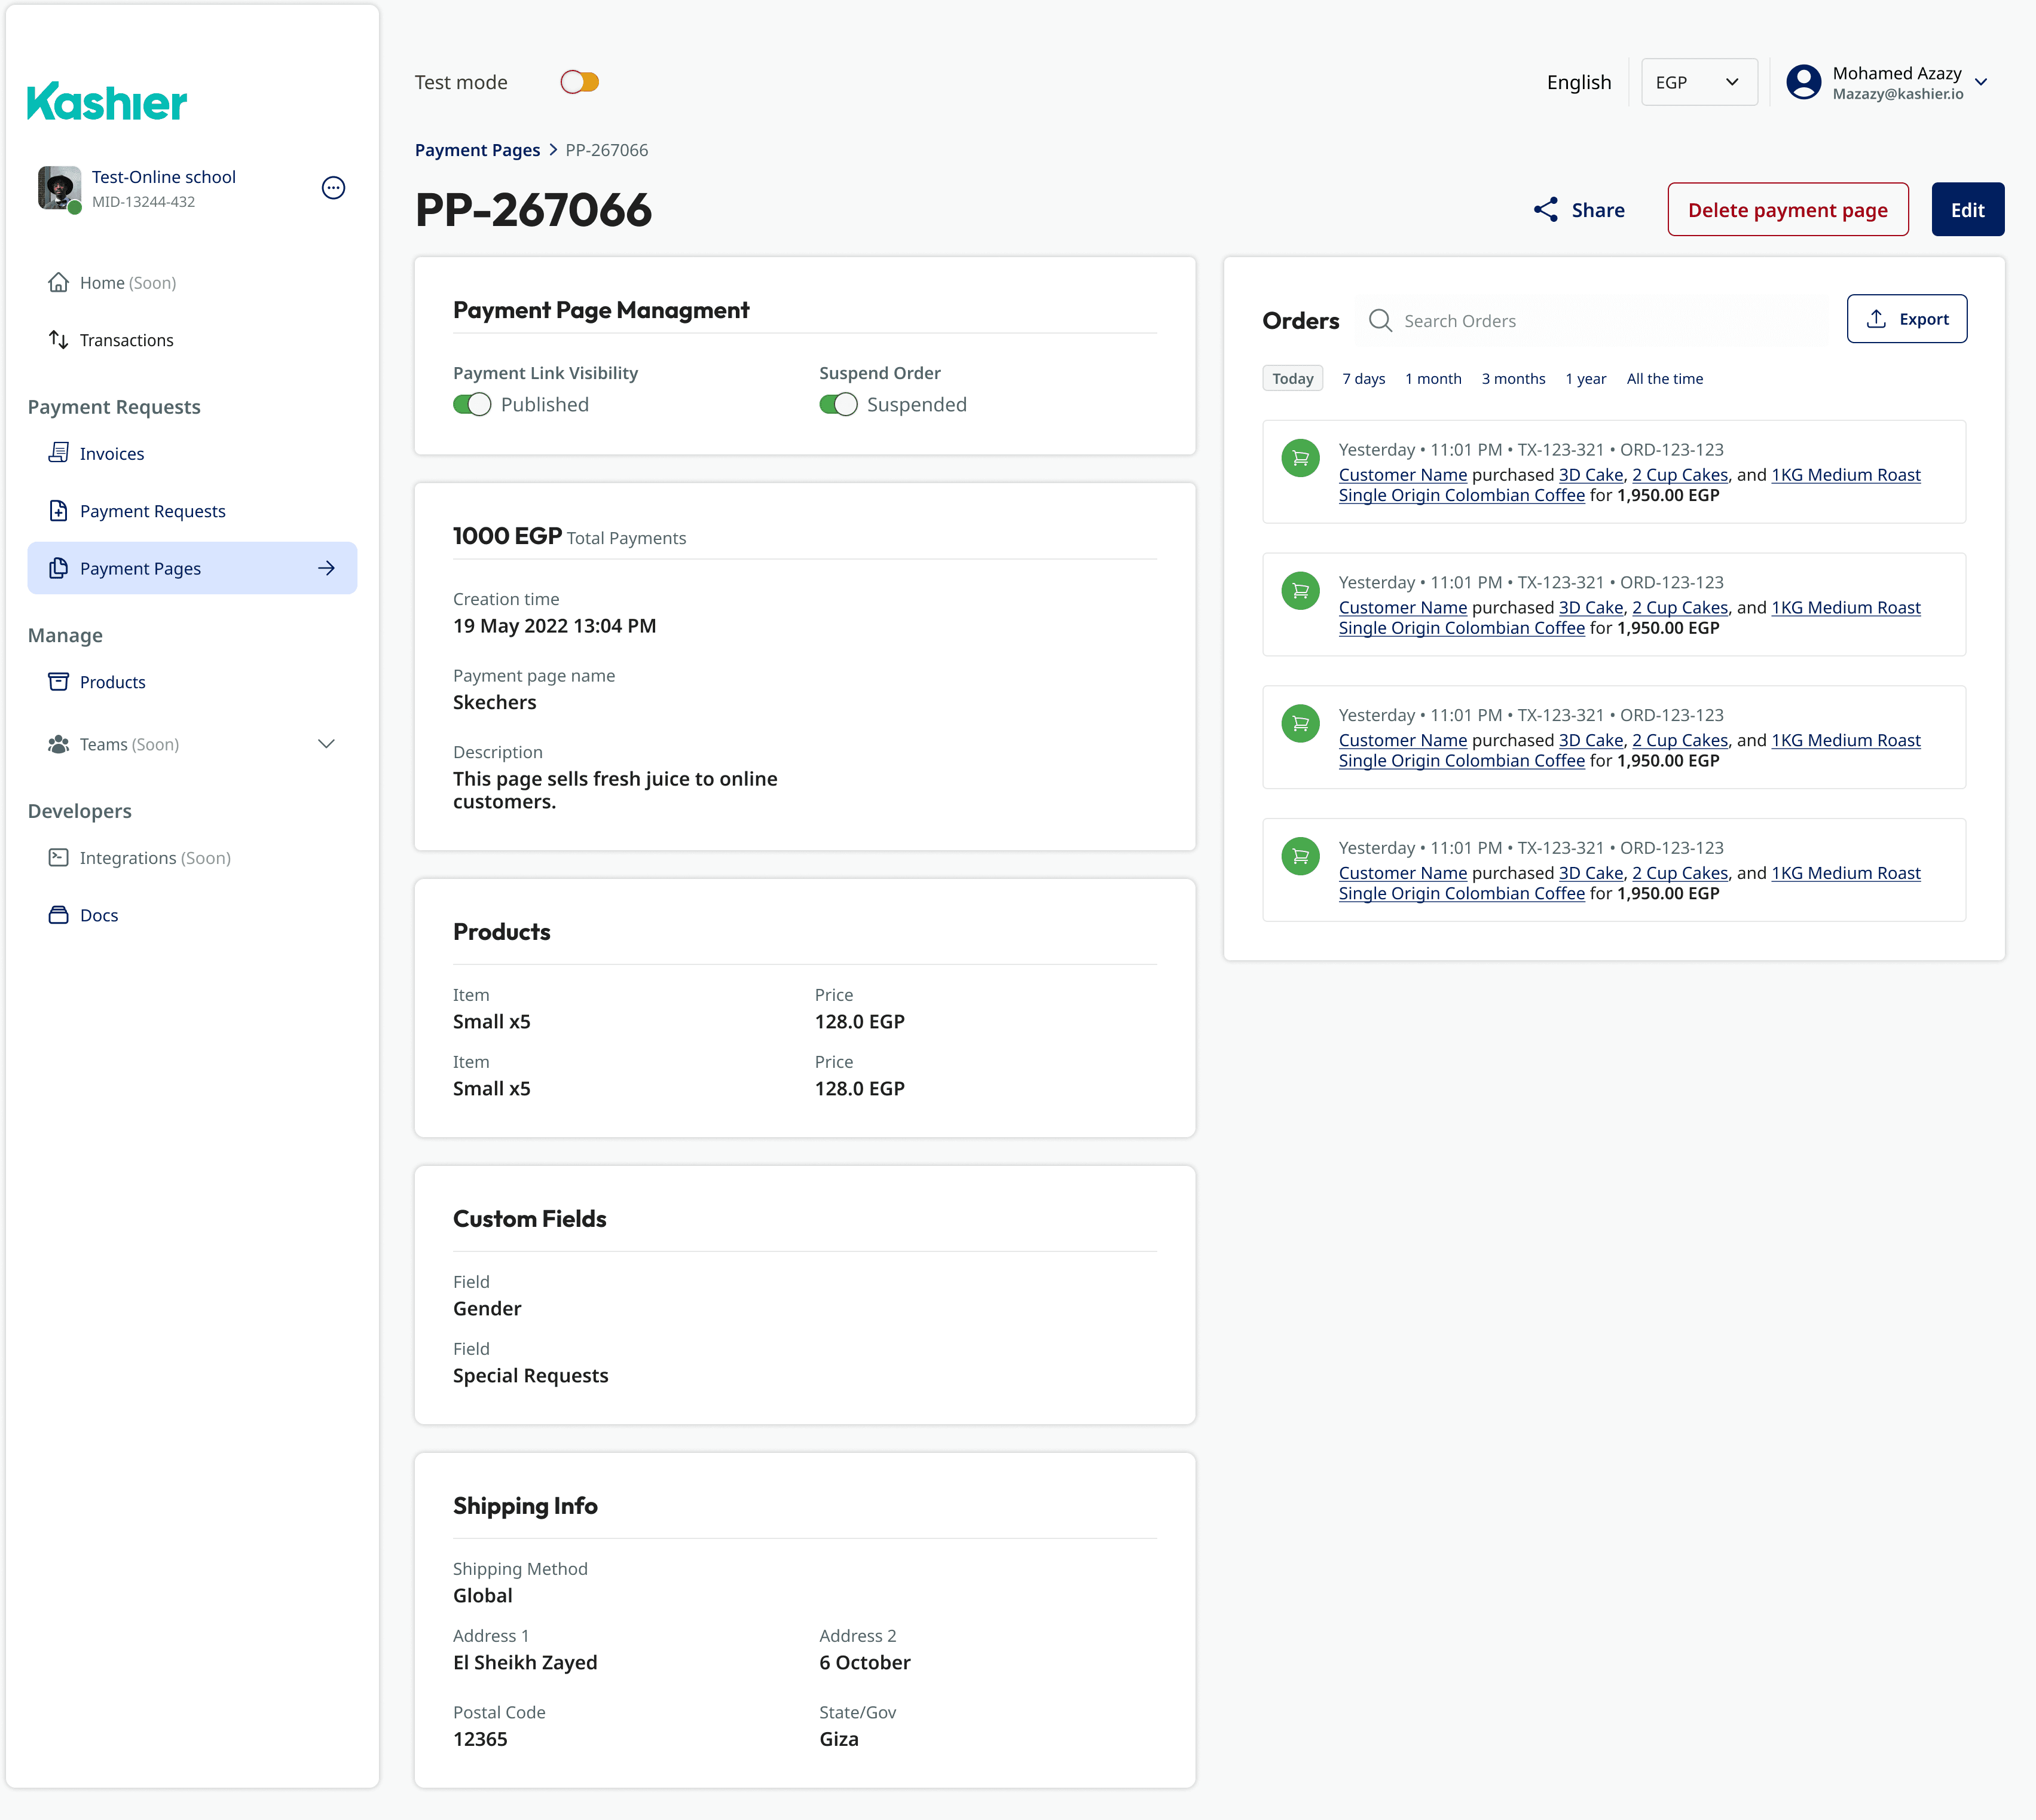
Task: Click the Share icon
Action: pos(1546,210)
